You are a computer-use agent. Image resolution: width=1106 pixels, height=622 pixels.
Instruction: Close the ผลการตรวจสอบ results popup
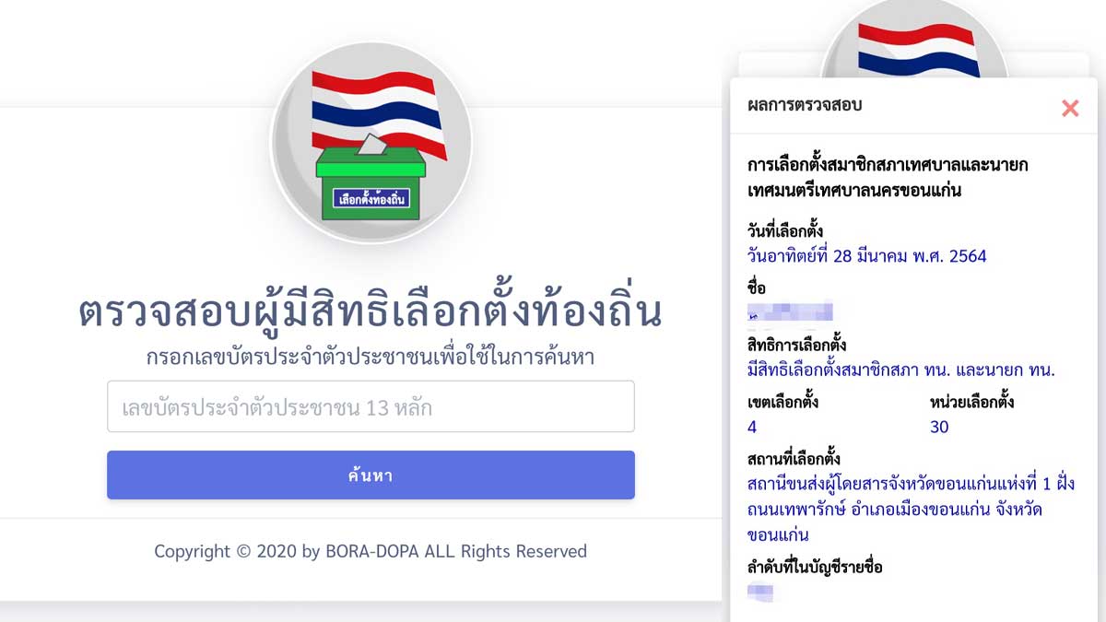[x=1069, y=108]
